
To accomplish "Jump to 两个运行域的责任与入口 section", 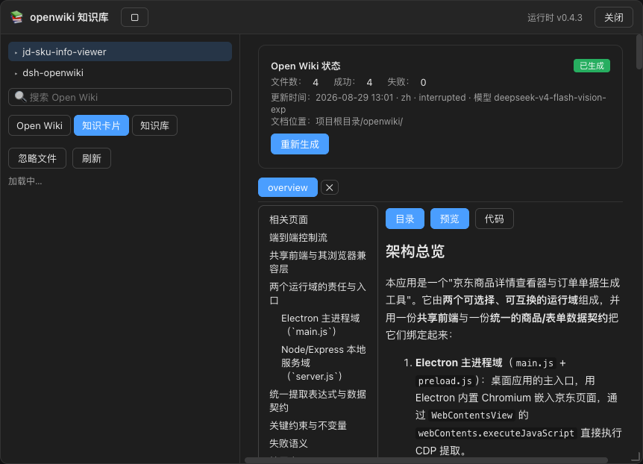I will point(318,293).
